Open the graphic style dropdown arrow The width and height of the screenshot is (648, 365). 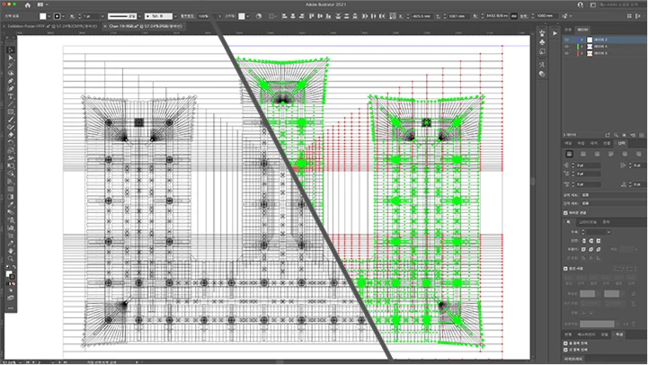(247, 16)
